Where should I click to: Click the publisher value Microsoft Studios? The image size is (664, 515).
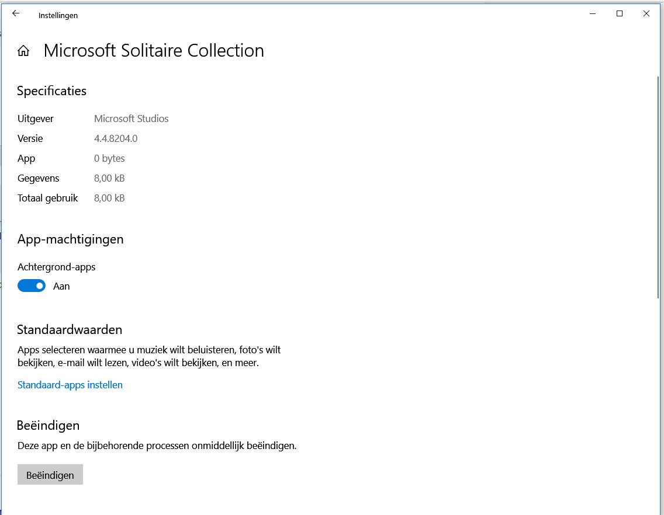[132, 119]
